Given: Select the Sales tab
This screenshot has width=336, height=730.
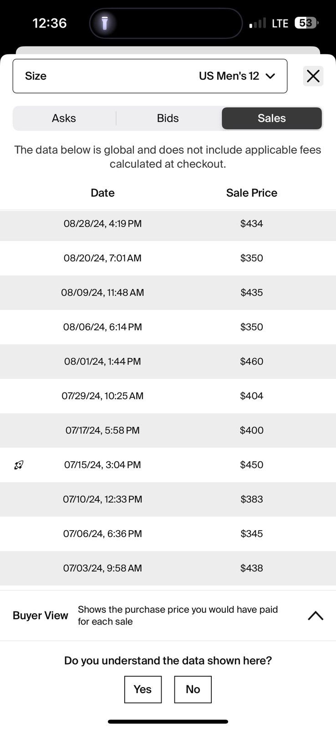Looking at the screenshot, I should (272, 118).
